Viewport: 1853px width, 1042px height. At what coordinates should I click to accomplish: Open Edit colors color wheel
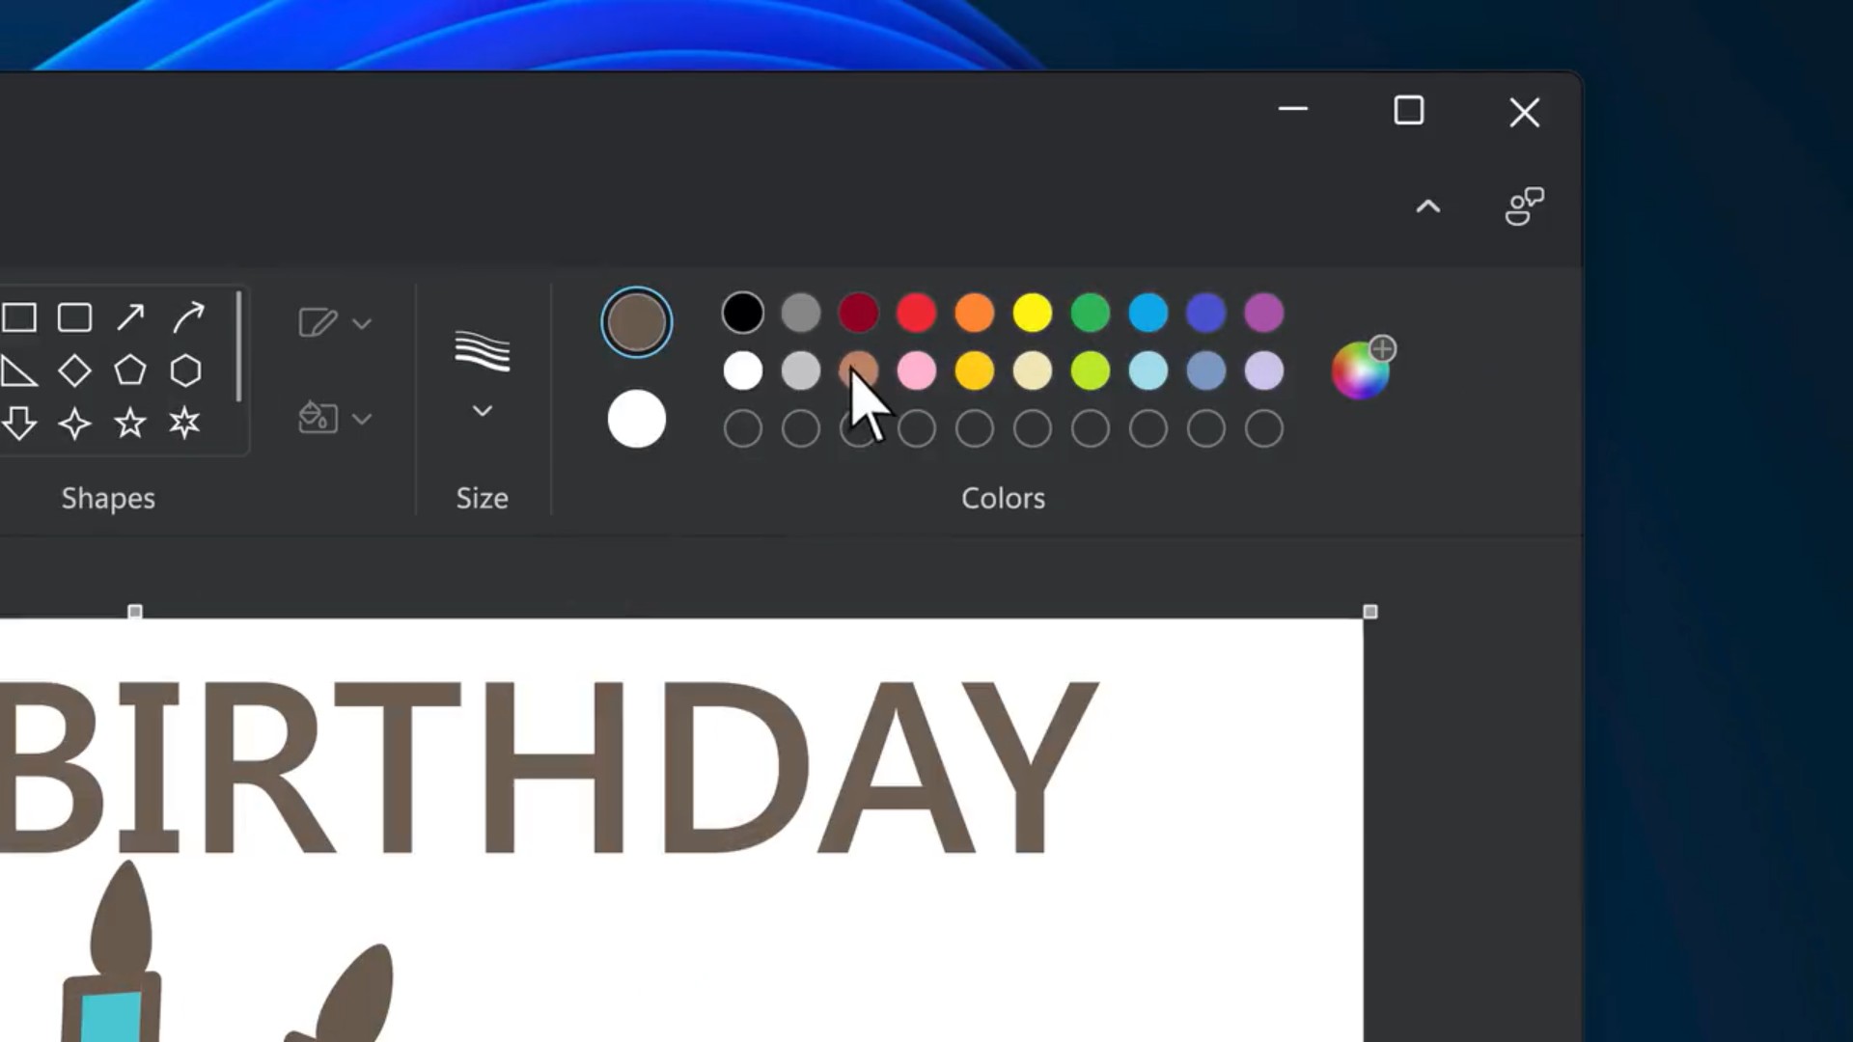[1362, 368]
